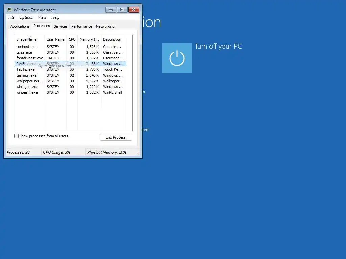
Task: Select the WallpaperHos... process row
Action: coord(70,81)
